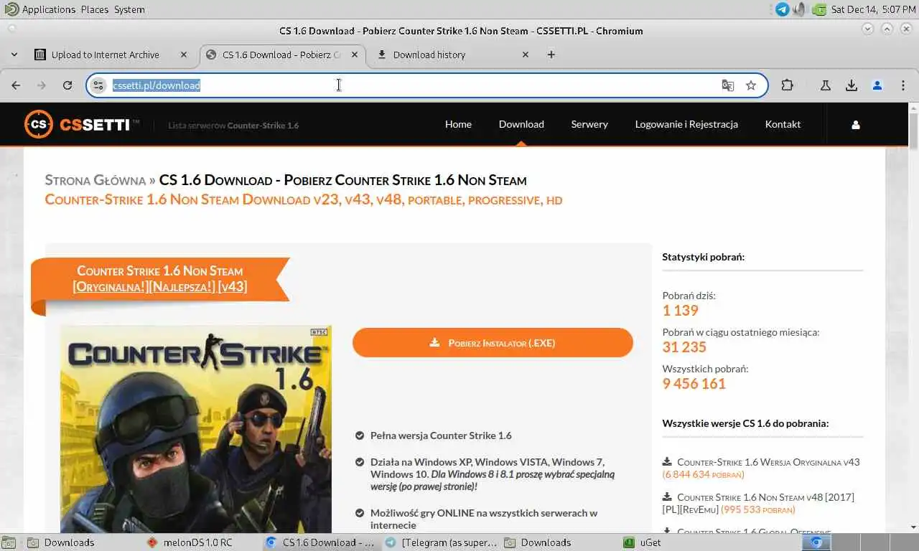The image size is (919, 551).
Task: Click the browser back arrow
Action: (16, 85)
